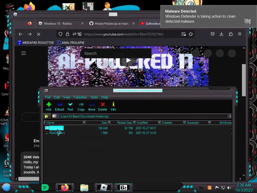
Task: Open Firefox from the taskbar
Action: pyautogui.click(x=65, y=187)
